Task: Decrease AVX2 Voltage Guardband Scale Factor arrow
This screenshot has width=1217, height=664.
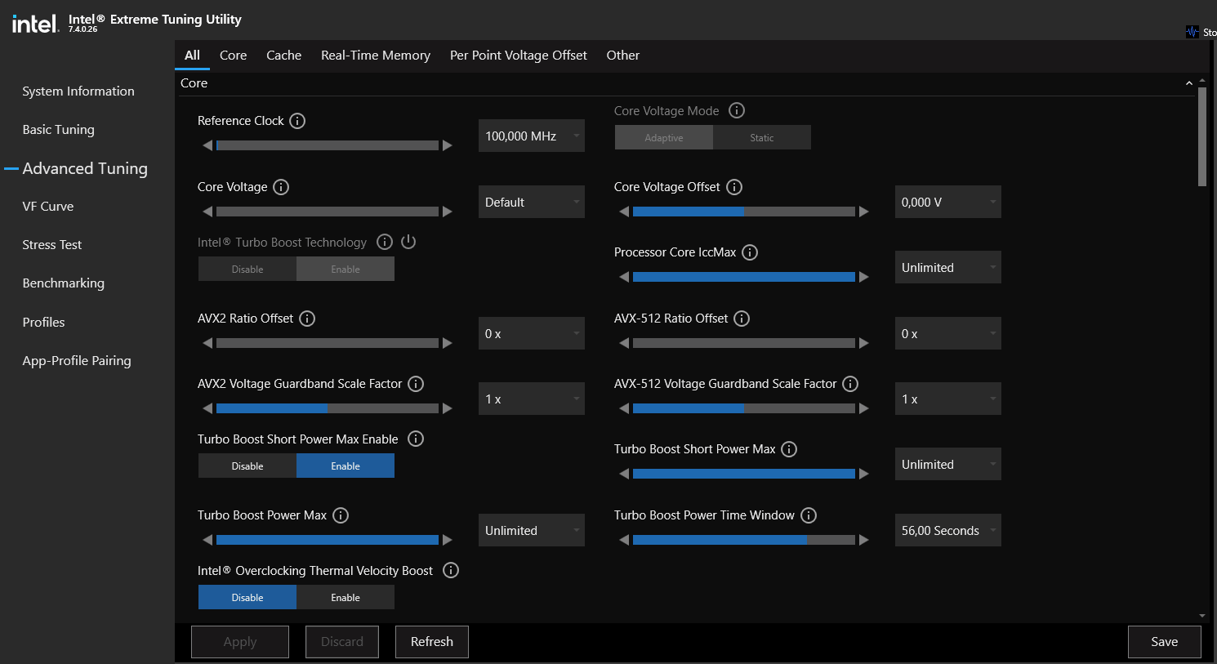Action: (x=207, y=408)
